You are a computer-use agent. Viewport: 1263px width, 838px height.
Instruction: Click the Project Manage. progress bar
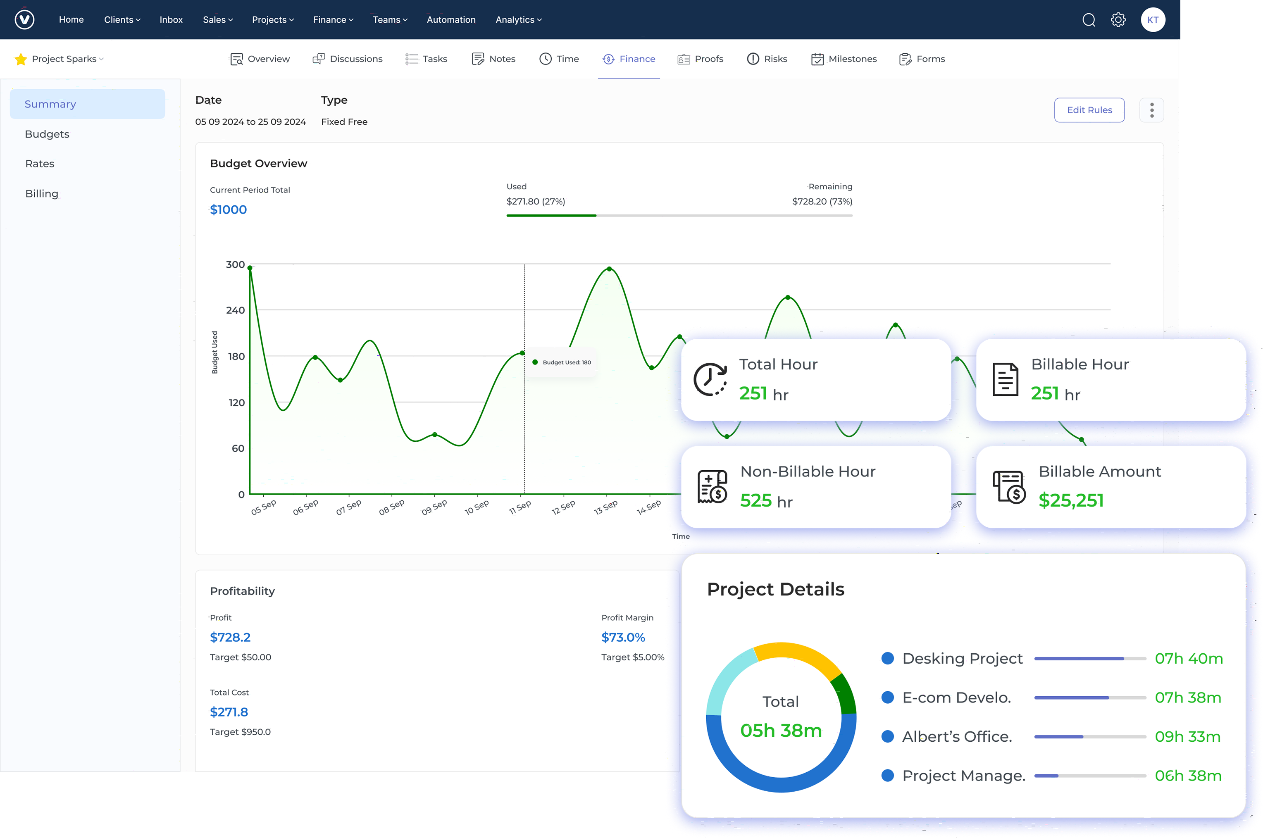tap(1090, 776)
